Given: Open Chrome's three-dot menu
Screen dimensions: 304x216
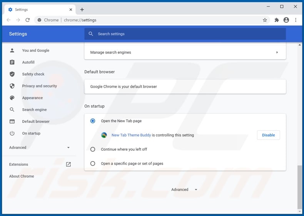Looking at the screenshot, I should [296, 20].
